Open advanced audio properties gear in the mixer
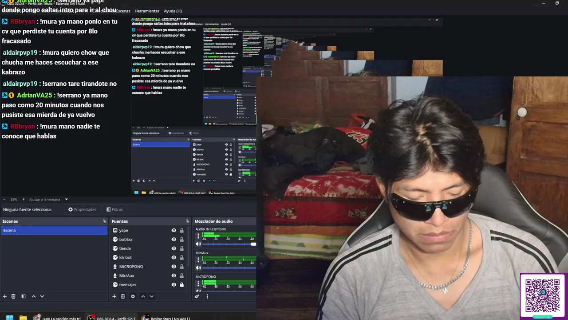Viewport: 568px width, 320px height. pyautogui.click(x=197, y=296)
